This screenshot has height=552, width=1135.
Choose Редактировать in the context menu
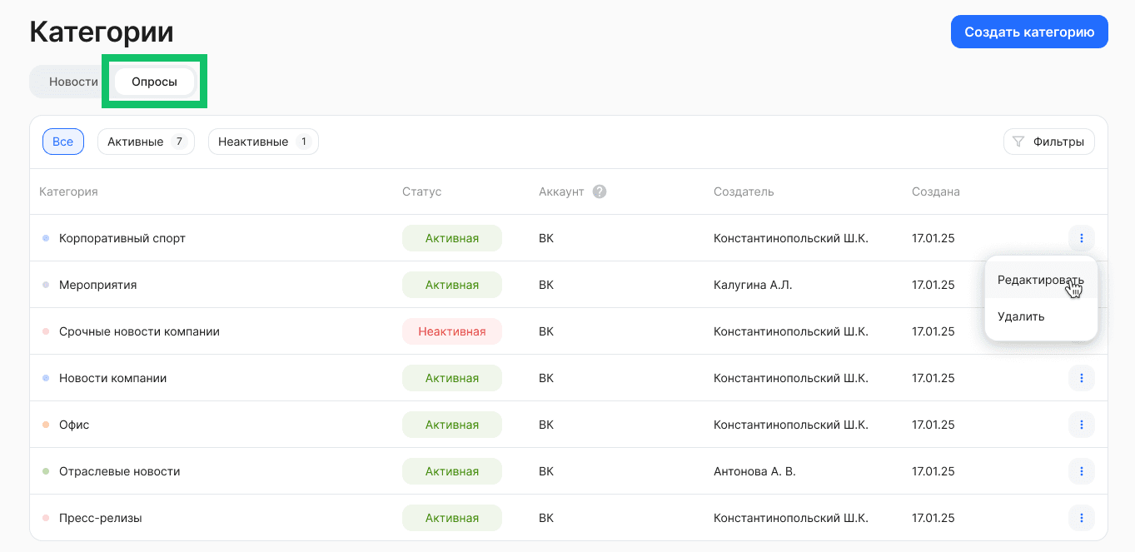click(x=1040, y=280)
